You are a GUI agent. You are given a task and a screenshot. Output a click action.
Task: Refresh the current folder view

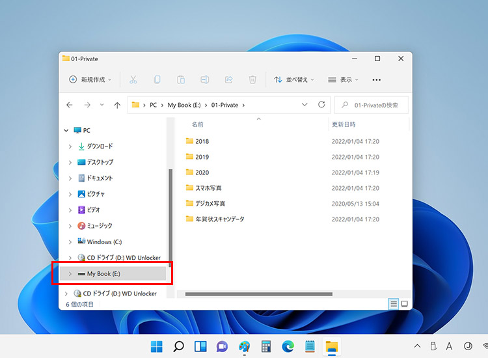(x=321, y=105)
